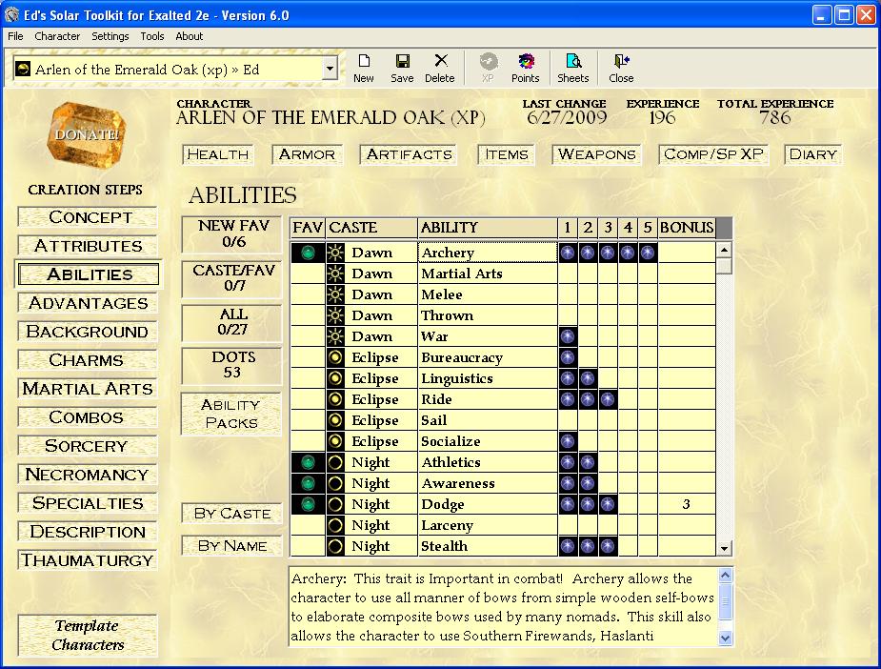Viewport: 881px width, 669px height.
Task: Go to the Charms creation step
Action: pyautogui.click(x=88, y=360)
